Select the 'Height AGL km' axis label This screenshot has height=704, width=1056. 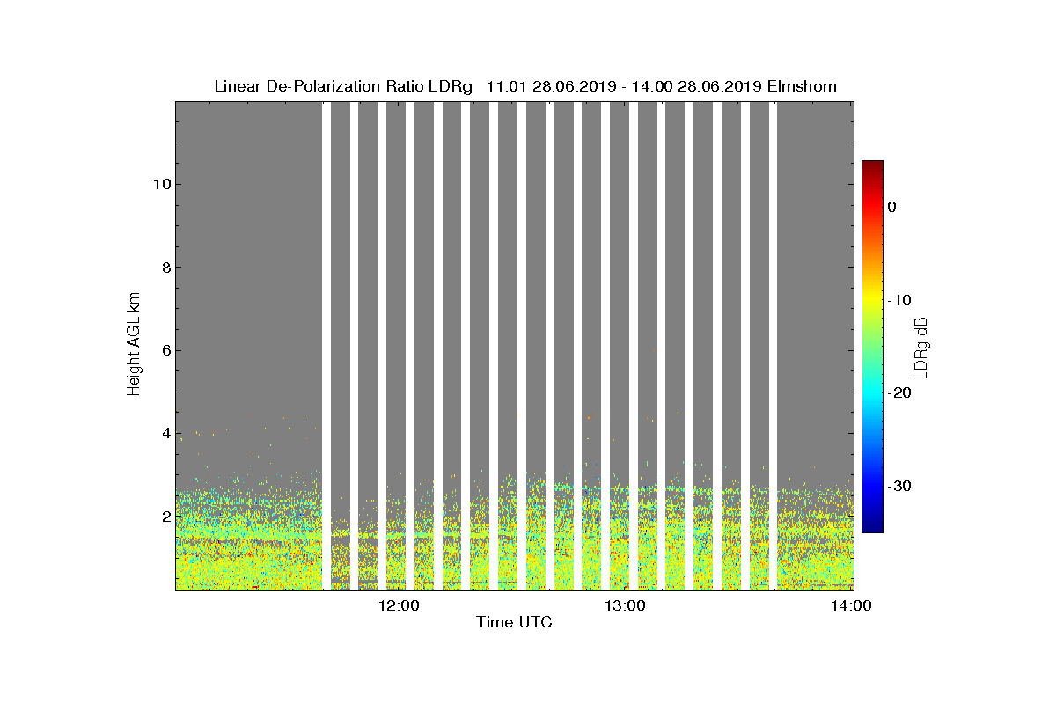tap(134, 346)
